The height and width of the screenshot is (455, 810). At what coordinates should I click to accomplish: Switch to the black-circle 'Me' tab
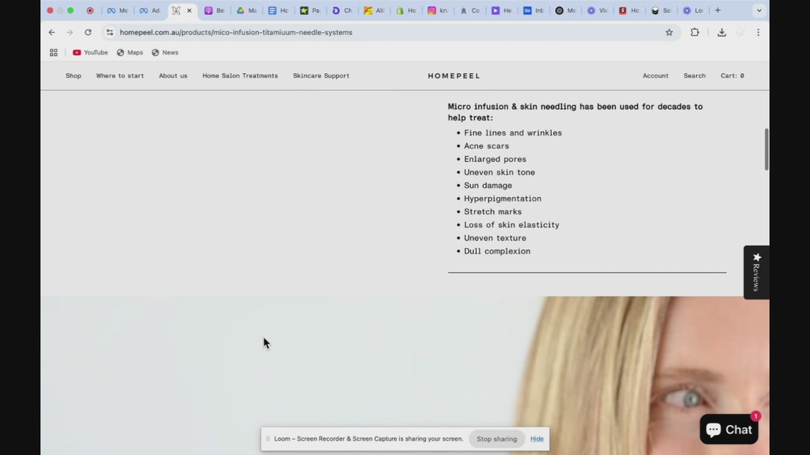coord(566,10)
